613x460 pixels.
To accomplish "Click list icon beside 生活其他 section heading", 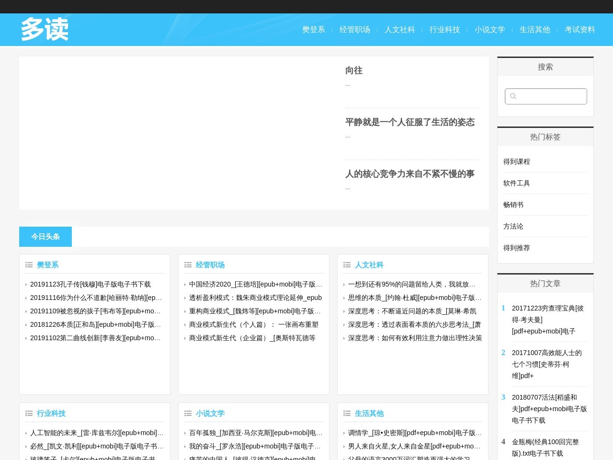I will pos(347,414).
